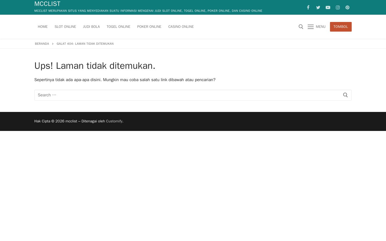The height and width of the screenshot is (241, 386).
Task: Click the MCCLIST site title
Action: [47, 4]
